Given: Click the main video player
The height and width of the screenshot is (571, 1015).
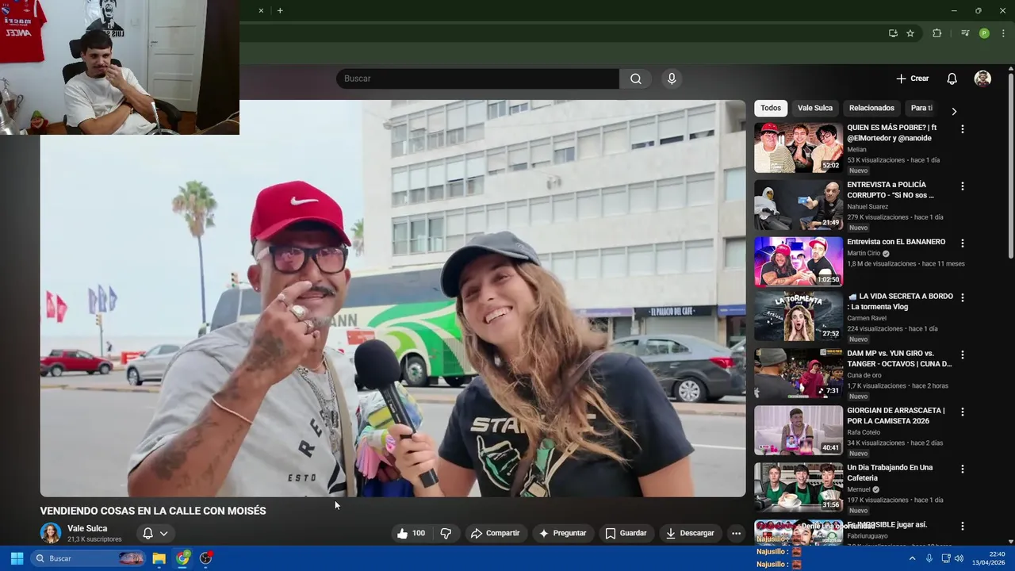Looking at the screenshot, I should pyautogui.click(x=393, y=298).
